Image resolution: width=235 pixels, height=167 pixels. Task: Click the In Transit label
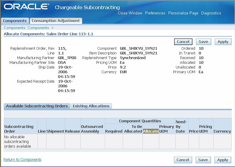click(187, 53)
